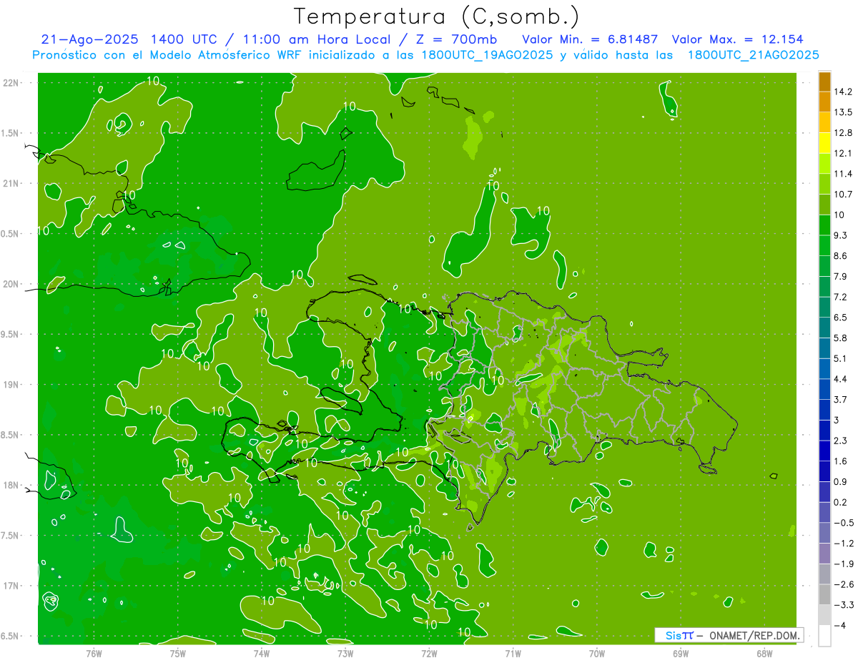
Task: Click the '3.7' value on the color legend
Action: coord(841,399)
